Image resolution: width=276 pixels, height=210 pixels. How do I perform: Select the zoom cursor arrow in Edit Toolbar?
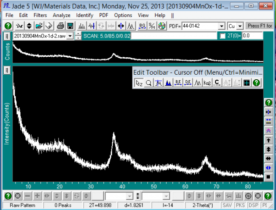[x=139, y=83]
